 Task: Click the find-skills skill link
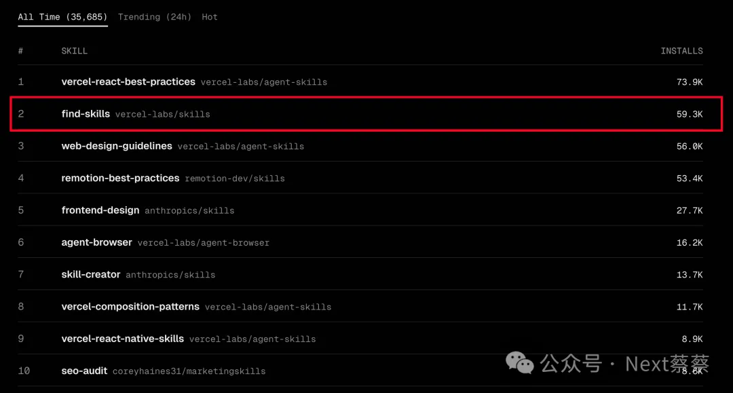tap(86, 114)
